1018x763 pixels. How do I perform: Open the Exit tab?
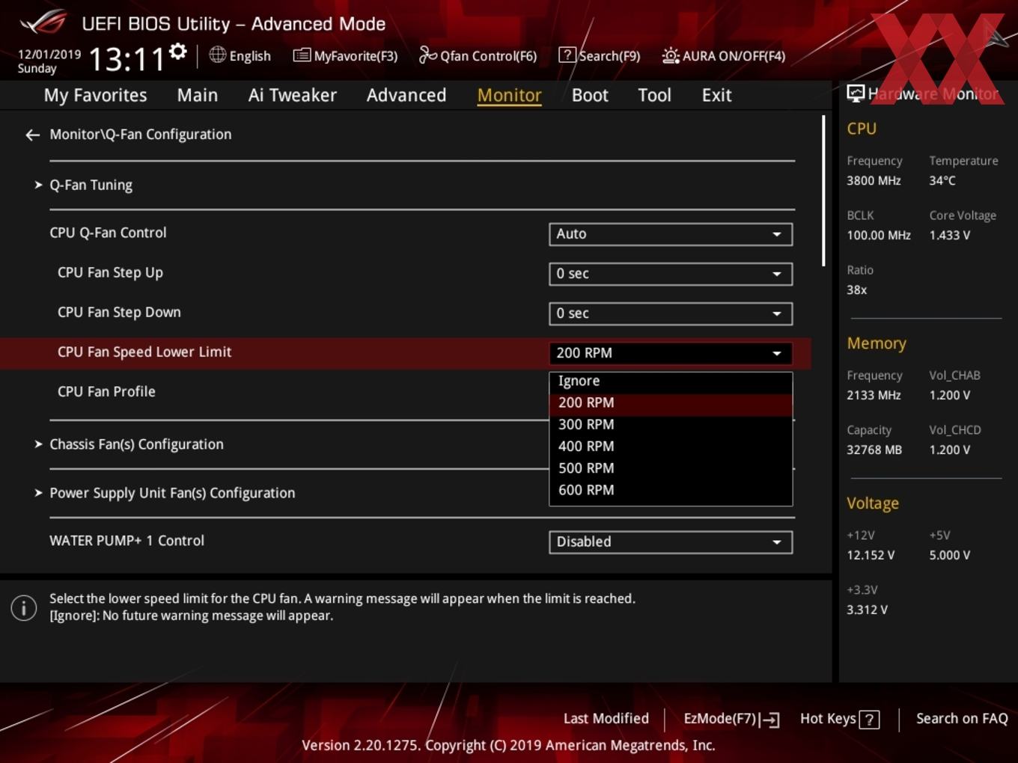[716, 95]
